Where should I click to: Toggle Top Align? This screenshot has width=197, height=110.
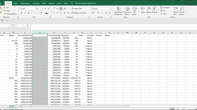tap(54, 9)
